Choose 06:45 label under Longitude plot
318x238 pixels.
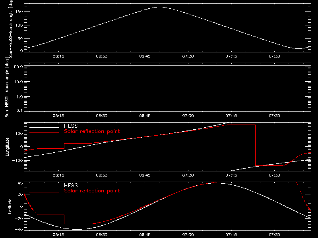tap(145, 175)
